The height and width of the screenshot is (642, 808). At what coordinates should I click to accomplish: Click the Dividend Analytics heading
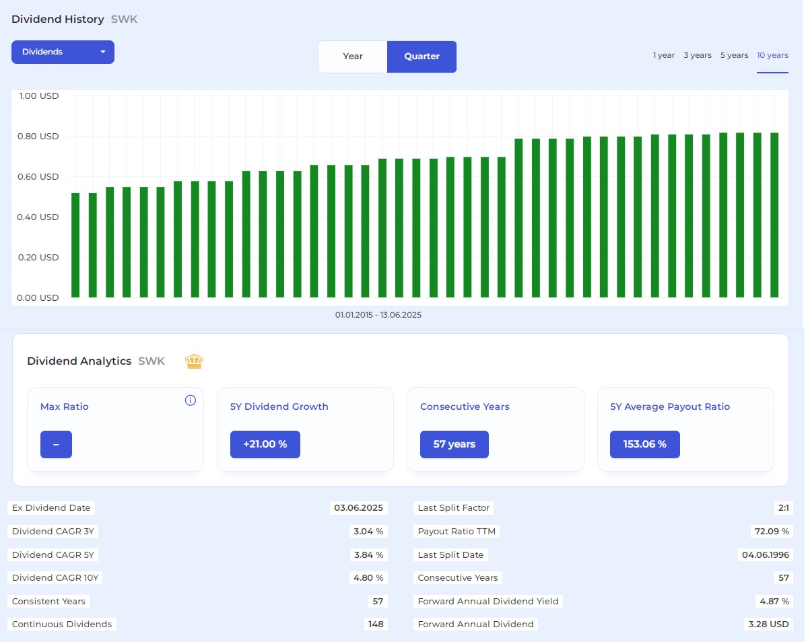coord(79,361)
